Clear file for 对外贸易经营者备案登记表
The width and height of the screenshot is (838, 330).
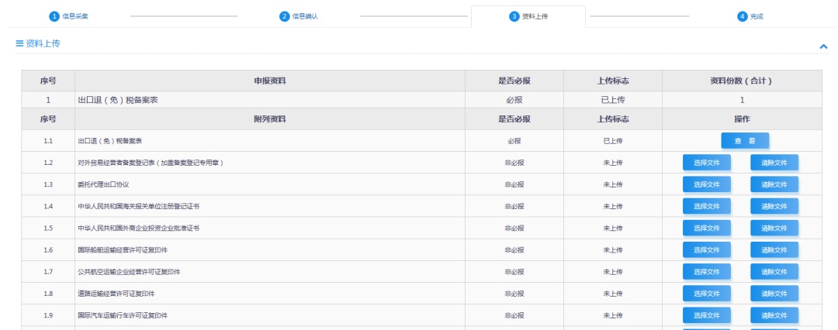[x=774, y=163]
